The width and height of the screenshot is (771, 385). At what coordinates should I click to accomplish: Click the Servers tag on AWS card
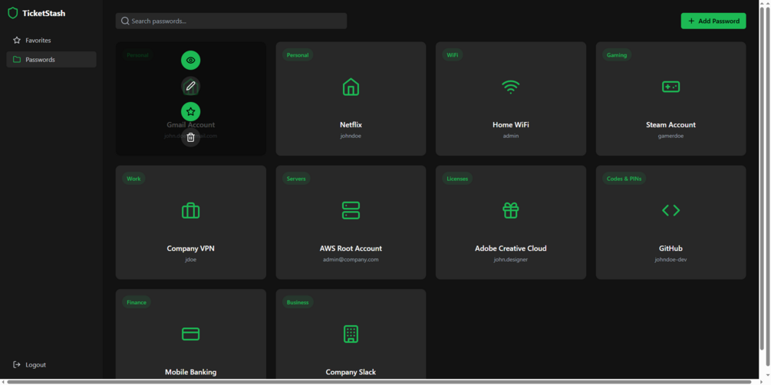pyautogui.click(x=296, y=179)
